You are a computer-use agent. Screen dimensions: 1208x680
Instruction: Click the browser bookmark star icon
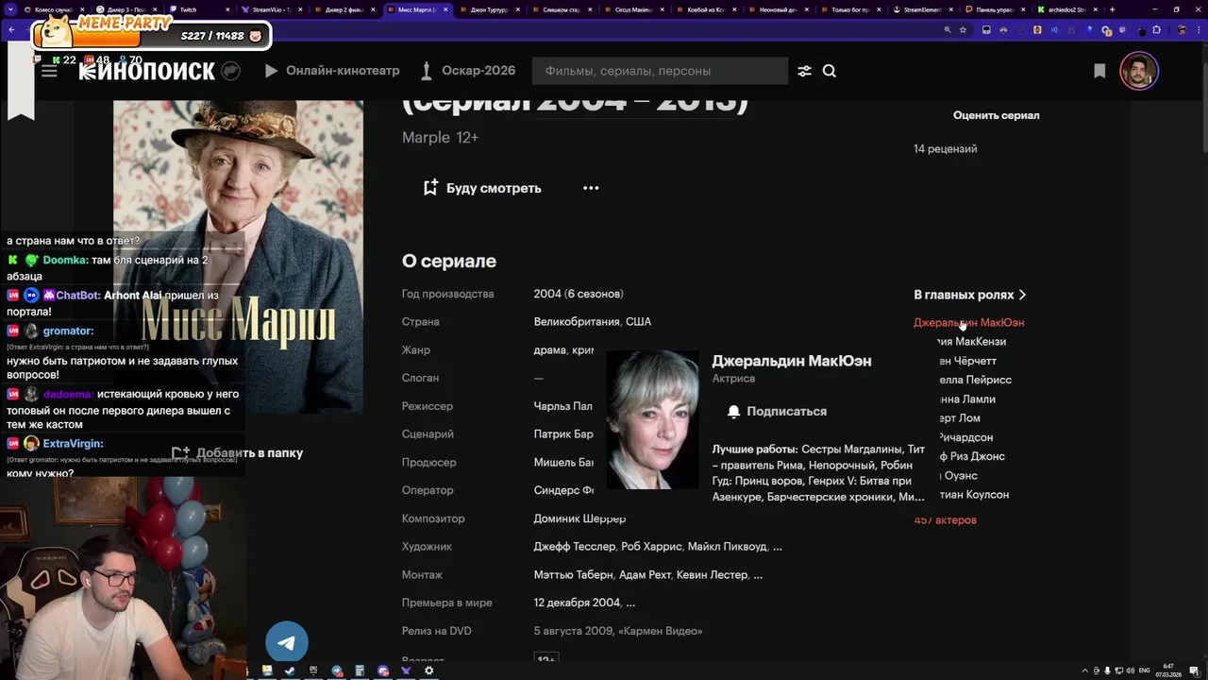click(x=963, y=29)
